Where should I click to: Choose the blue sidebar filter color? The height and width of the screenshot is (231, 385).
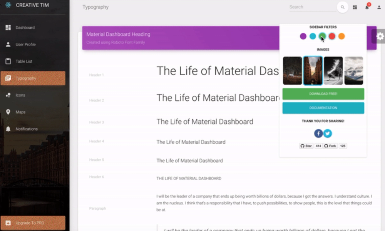[x=313, y=36]
